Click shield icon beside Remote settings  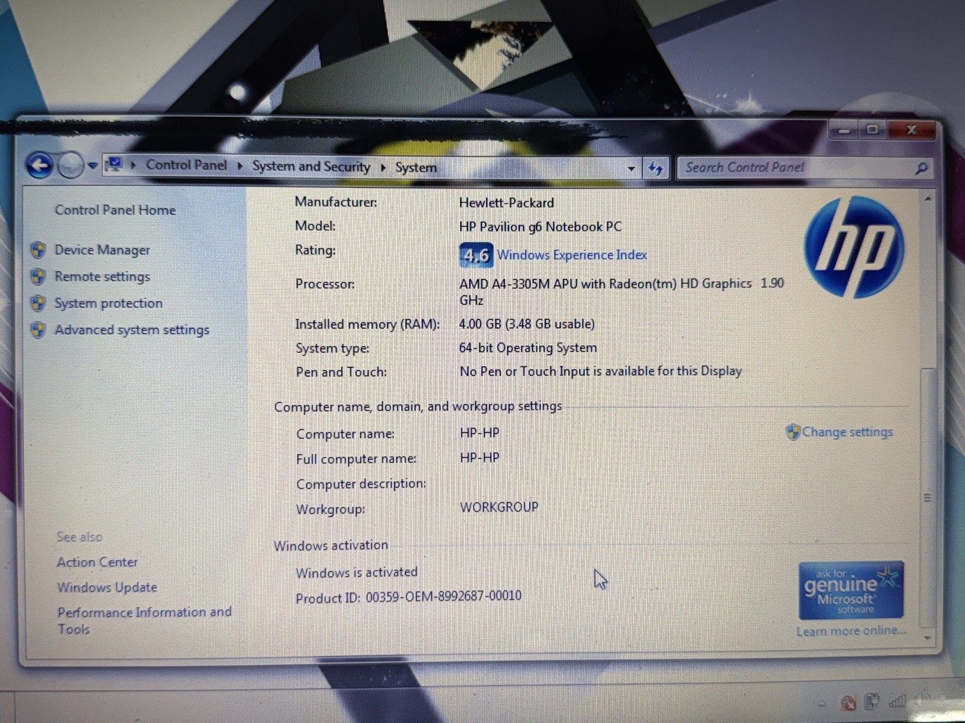click(39, 277)
